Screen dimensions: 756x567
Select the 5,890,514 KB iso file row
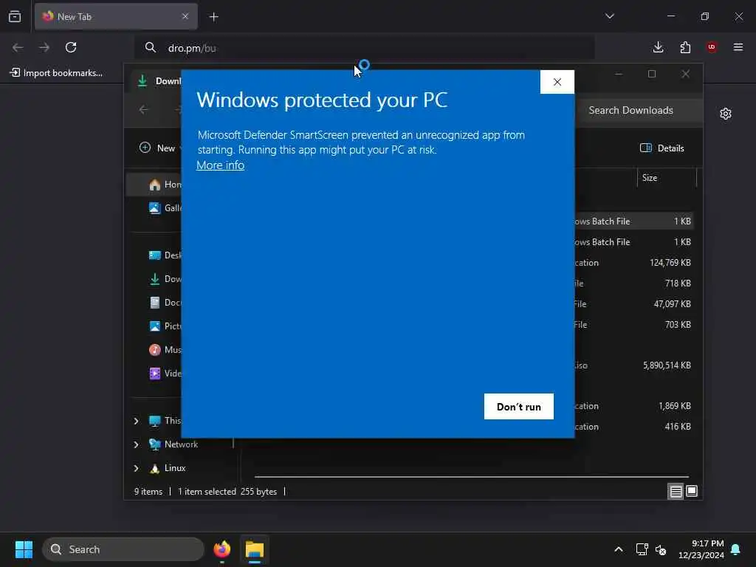tap(633, 365)
